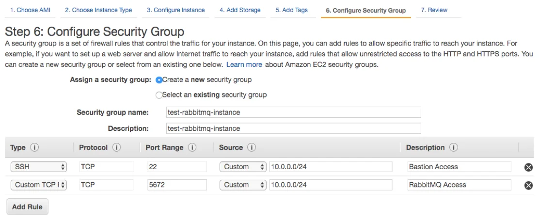
Task: Edit the security group Description field
Action: (x=293, y=128)
